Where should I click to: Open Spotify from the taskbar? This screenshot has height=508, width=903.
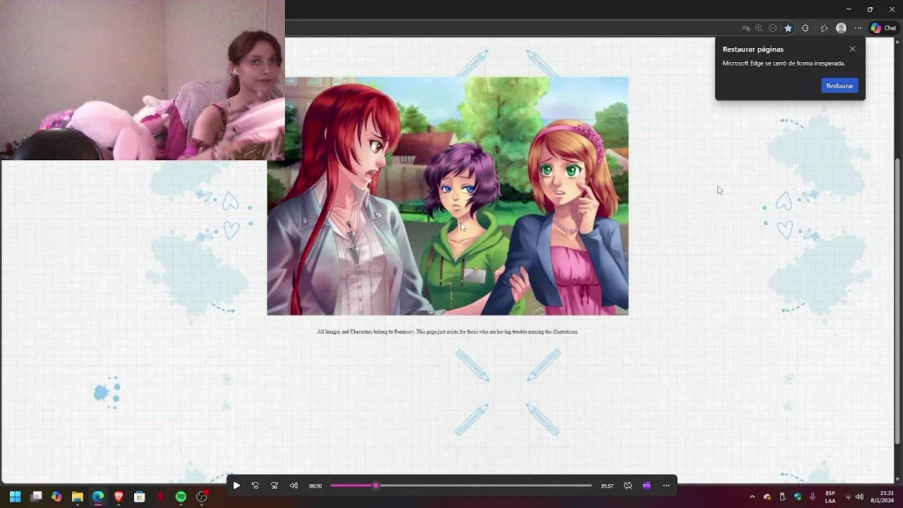coord(181,497)
